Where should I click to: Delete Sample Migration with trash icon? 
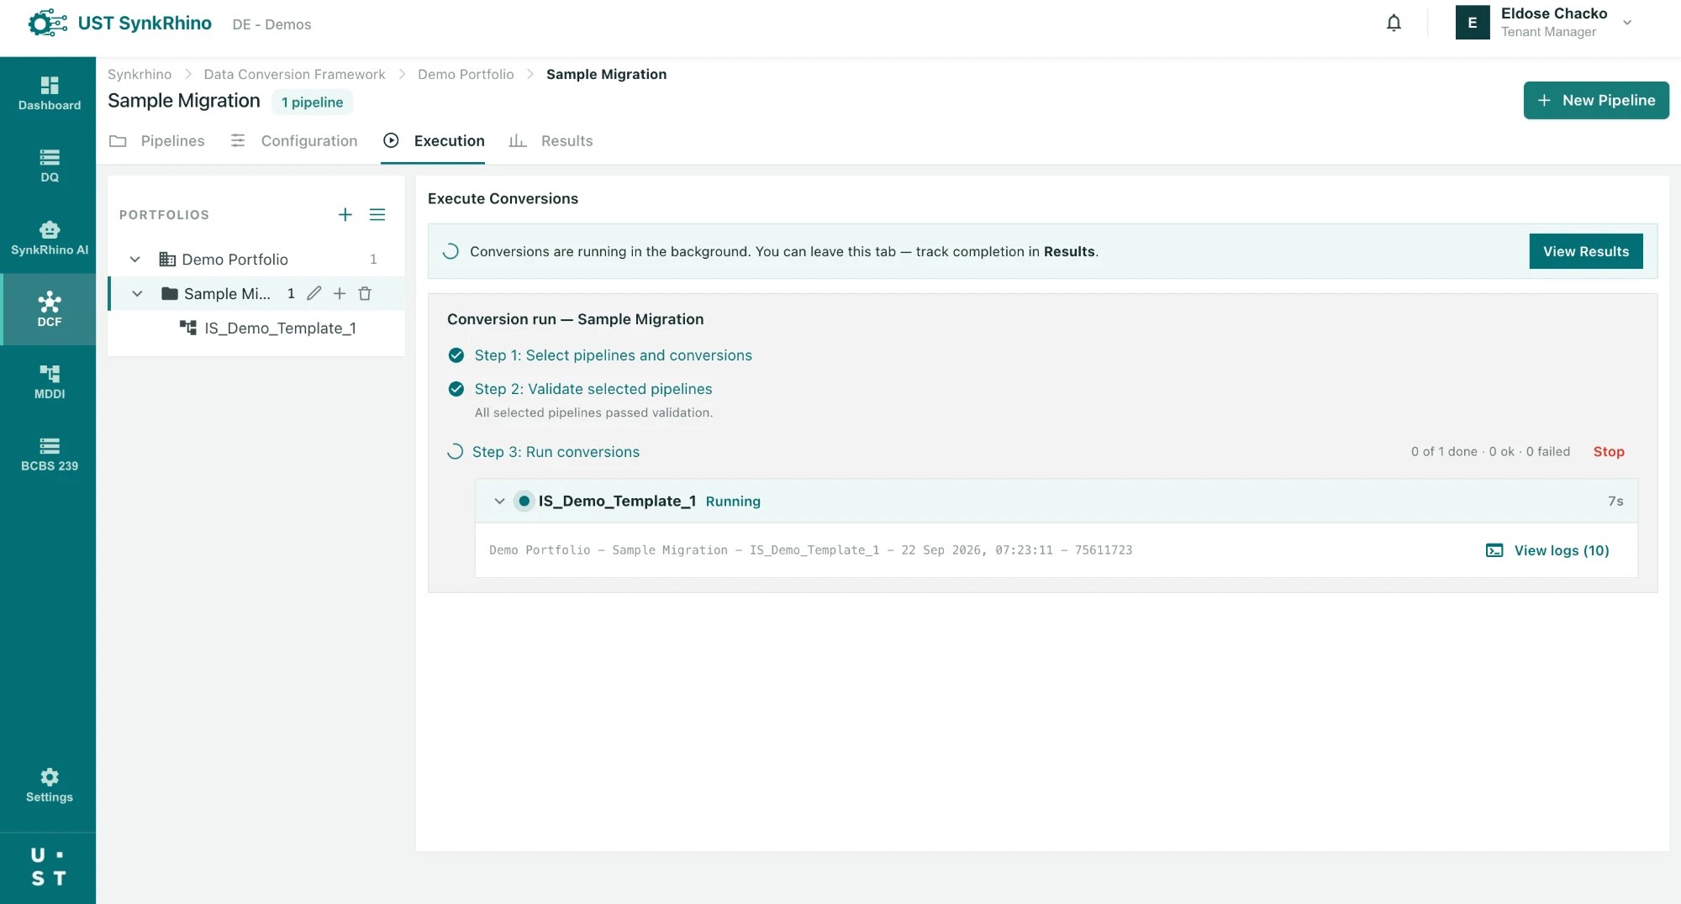(x=365, y=293)
